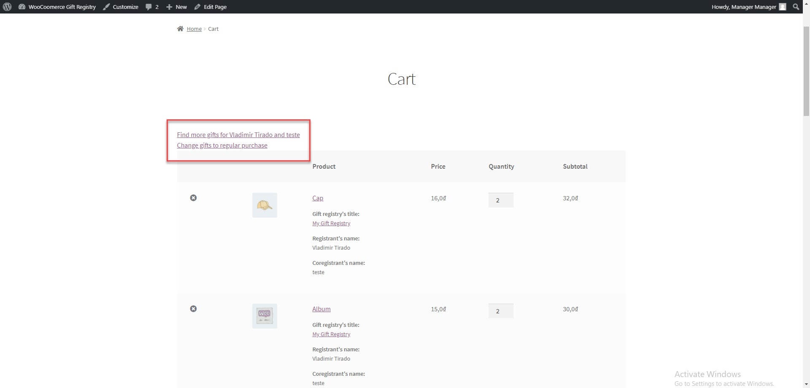Follow the Home breadcrumb link
Screen dimensions: 810x388
pyautogui.click(x=194, y=29)
